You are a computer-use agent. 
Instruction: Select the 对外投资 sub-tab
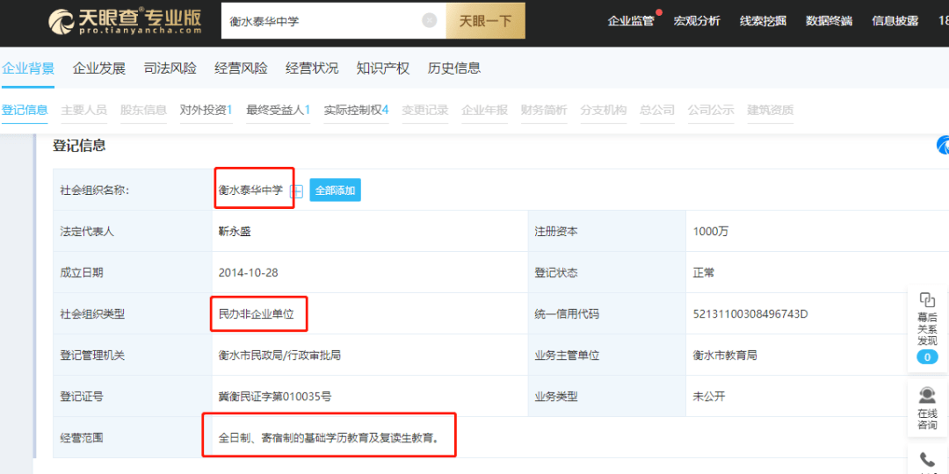click(206, 110)
